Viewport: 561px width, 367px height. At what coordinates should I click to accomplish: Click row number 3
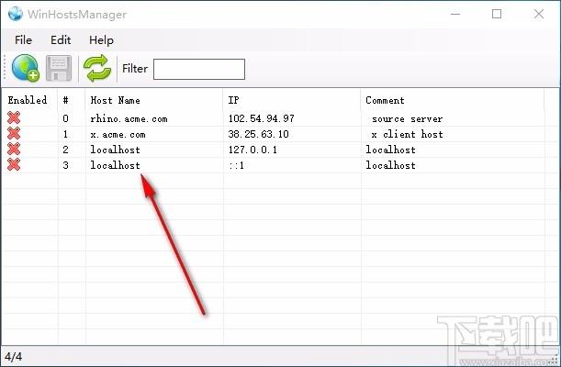[x=65, y=165]
